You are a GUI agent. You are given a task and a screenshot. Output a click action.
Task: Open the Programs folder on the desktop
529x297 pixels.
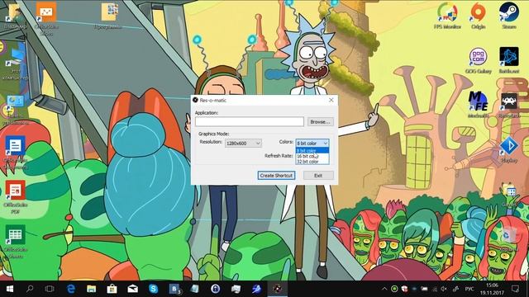coord(108,15)
